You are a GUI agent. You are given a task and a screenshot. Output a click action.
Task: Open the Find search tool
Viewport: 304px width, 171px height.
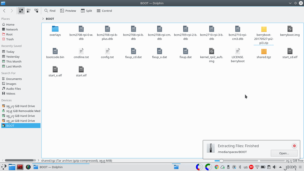click(50, 11)
